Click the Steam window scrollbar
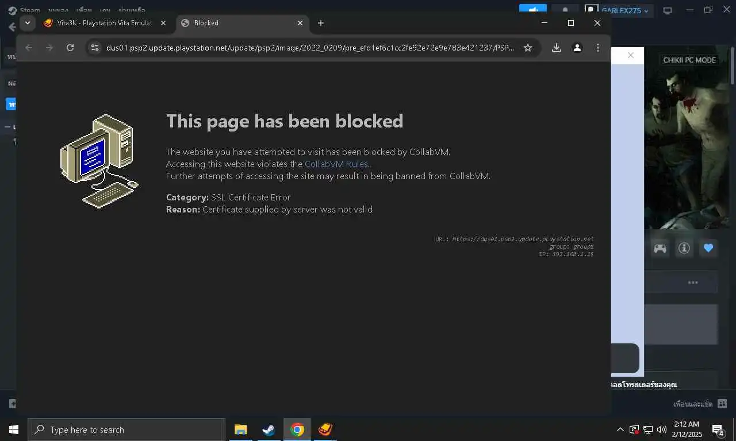Screen dimensions: 736x441 pos(733,66)
